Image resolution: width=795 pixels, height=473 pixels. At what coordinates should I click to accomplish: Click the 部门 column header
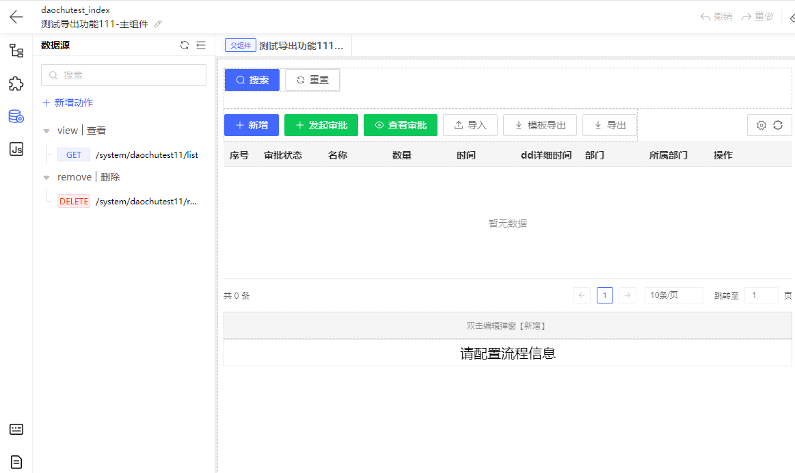[595, 155]
